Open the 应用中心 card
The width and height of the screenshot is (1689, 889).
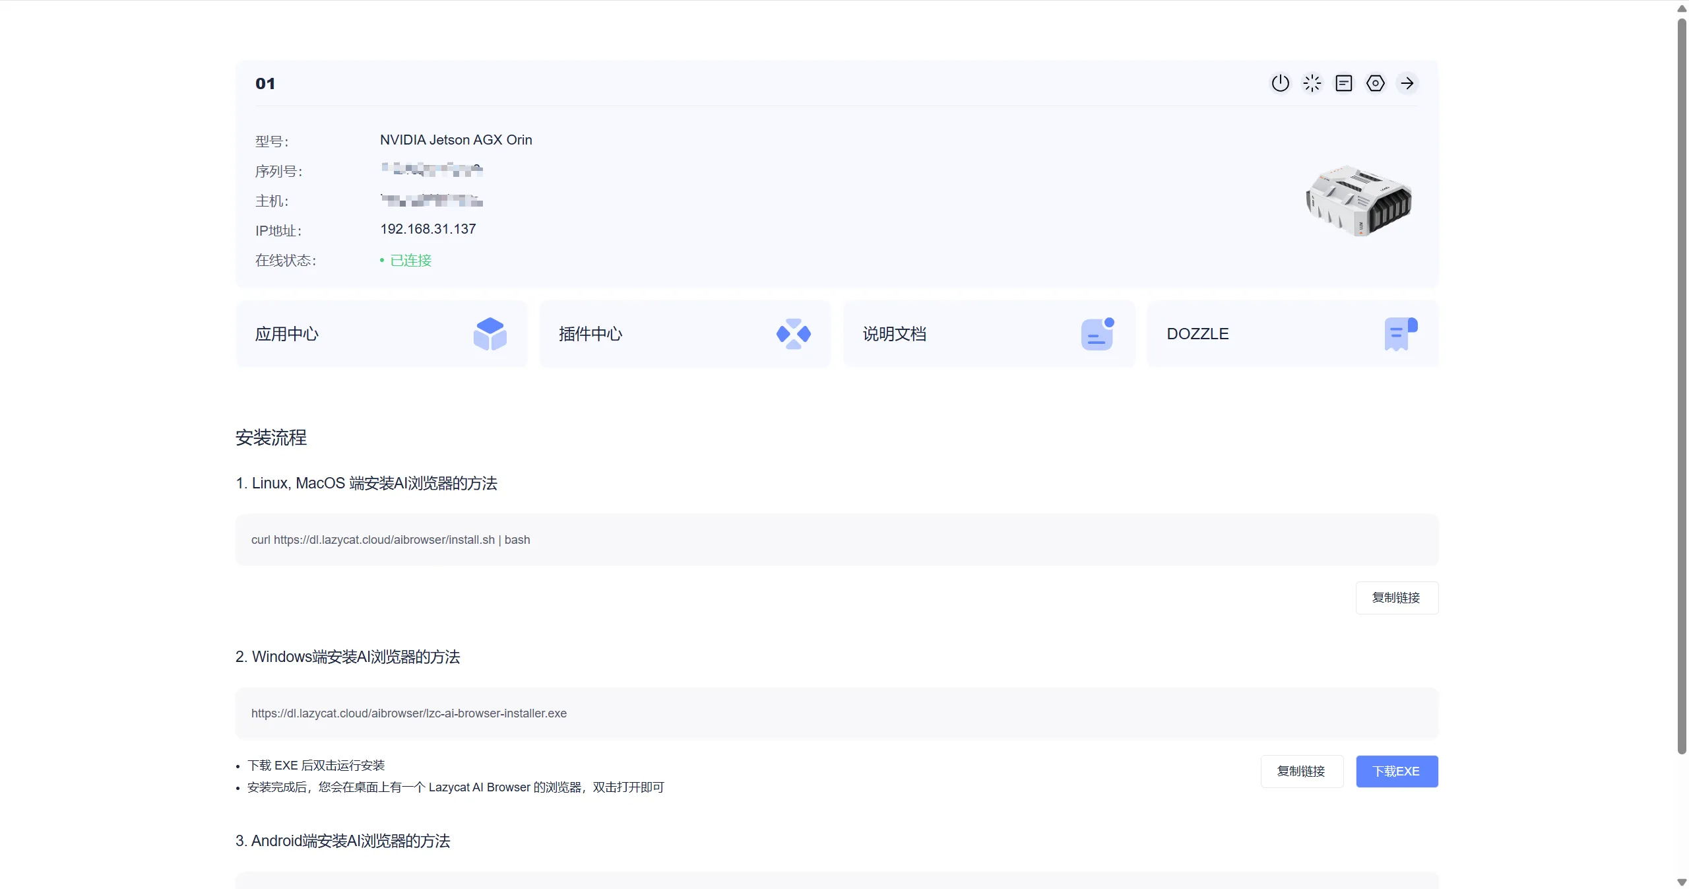click(x=381, y=334)
